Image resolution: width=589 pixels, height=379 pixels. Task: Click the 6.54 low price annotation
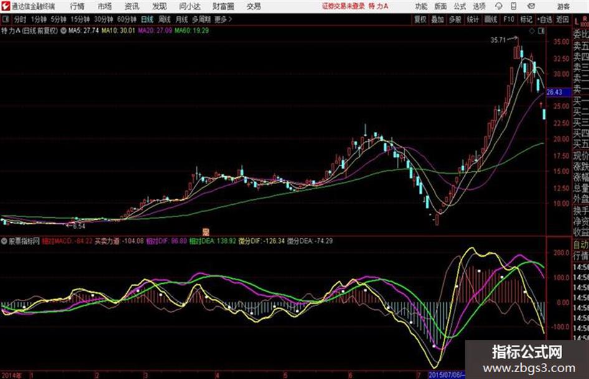coord(79,227)
